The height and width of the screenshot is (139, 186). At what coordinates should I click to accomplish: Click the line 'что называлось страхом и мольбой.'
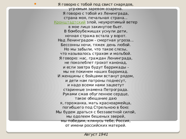click(x=96, y=54)
